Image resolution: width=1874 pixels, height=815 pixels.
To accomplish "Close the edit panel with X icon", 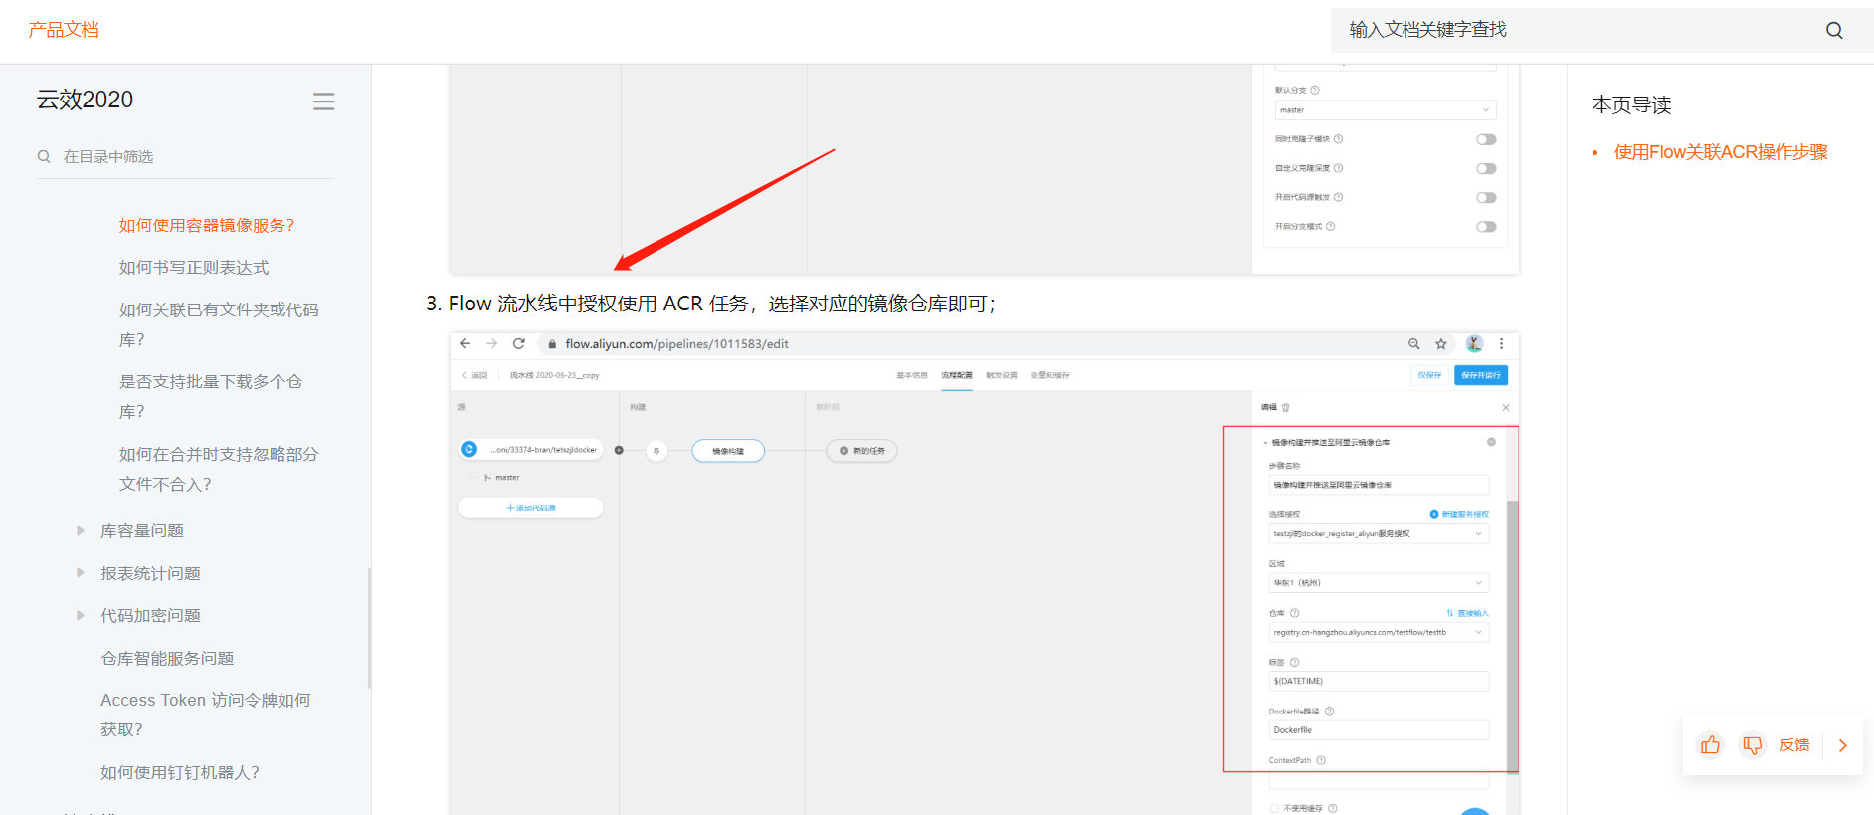I will point(1505,407).
